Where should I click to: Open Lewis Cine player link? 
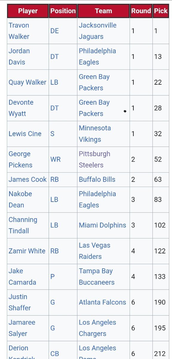pyautogui.click(x=25, y=134)
